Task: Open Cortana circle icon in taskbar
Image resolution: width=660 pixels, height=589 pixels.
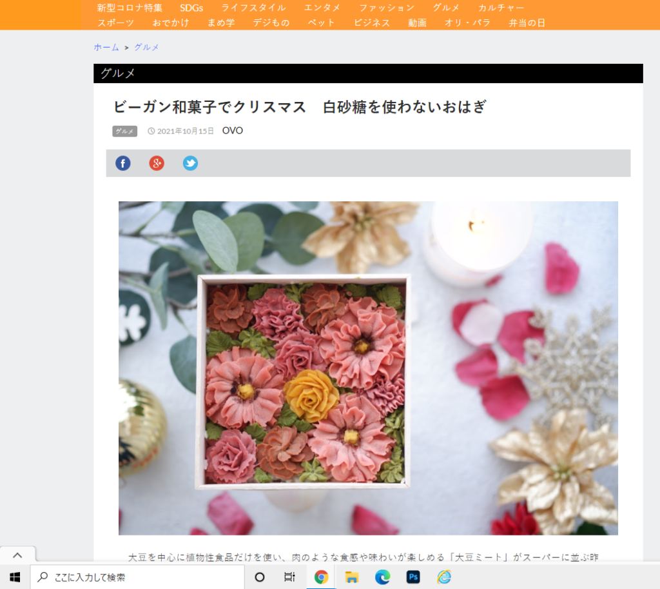Action: point(260,577)
